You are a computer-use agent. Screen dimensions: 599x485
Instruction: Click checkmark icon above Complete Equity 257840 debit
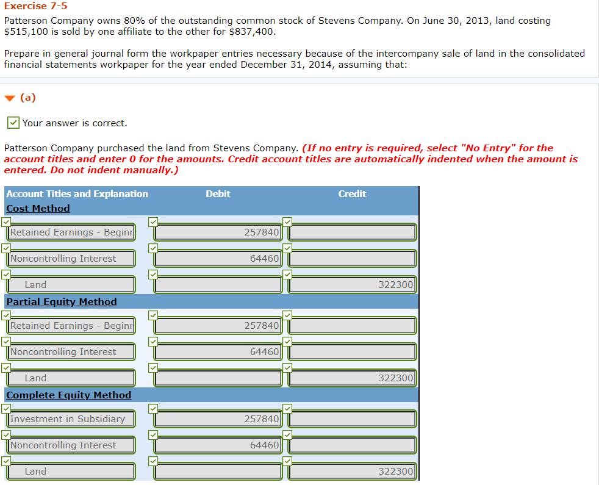[153, 409]
